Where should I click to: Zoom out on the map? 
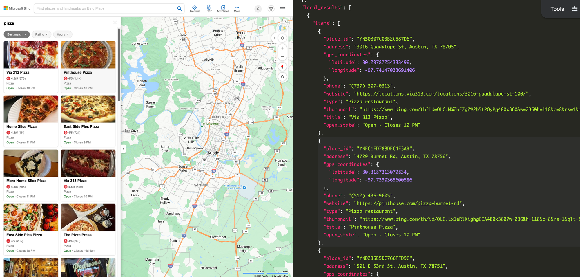[282, 56]
